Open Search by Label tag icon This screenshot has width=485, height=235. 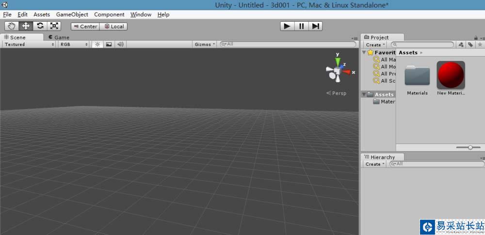coord(470,45)
